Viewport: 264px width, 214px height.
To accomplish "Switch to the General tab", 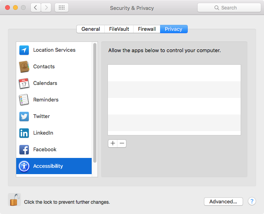I will point(91,29).
